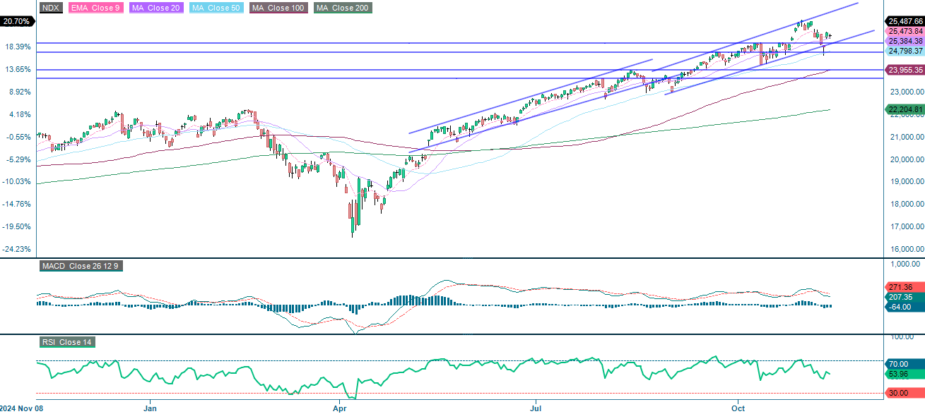Viewport: 925px width, 414px height.
Task: Click the RSI 53.96 current value tag
Action: tap(905, 373)
